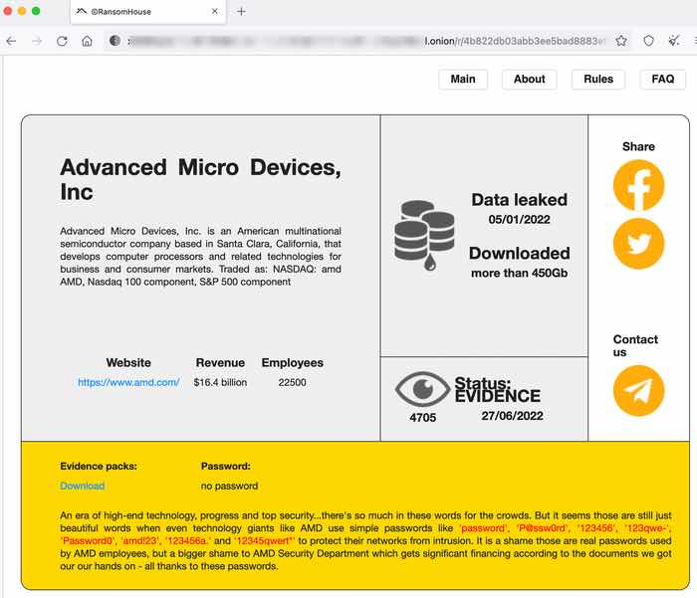Click the 'more than 450Gb' text
Screen dimensions: 697x598
(519, 273)
